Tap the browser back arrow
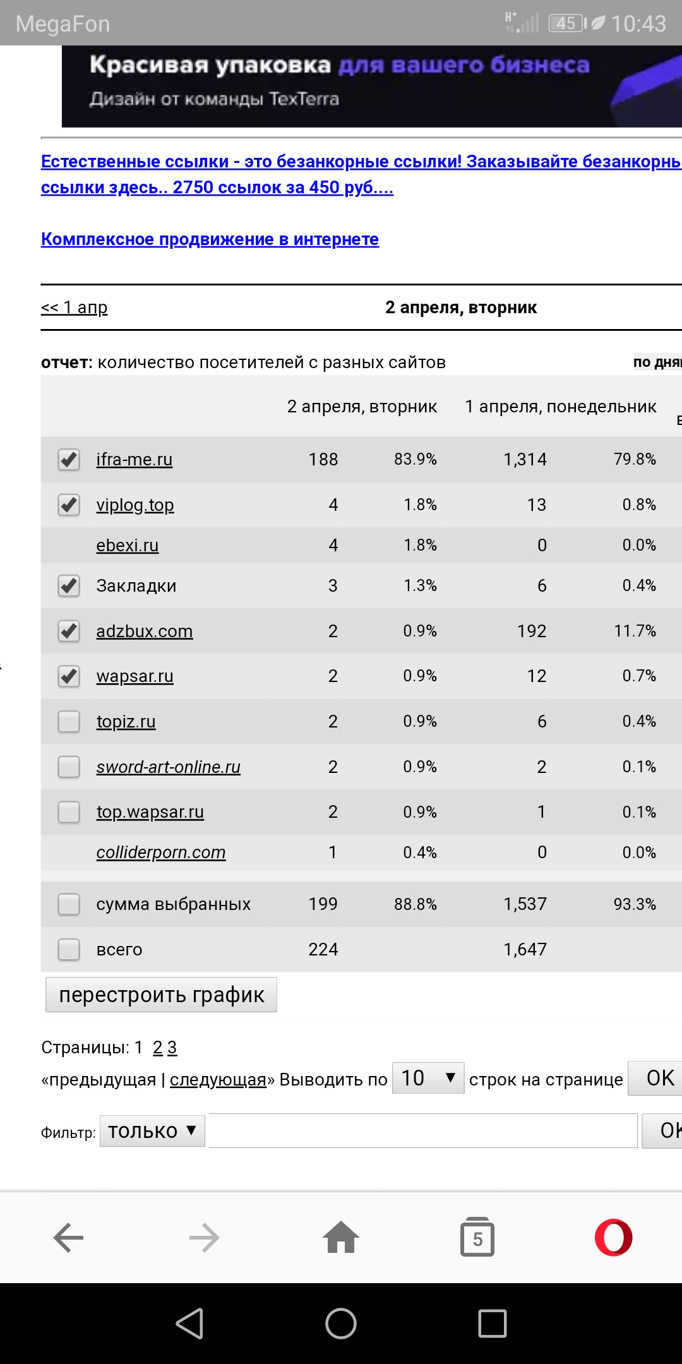Screen dimensions: 682x1364 pos(68,1236)
